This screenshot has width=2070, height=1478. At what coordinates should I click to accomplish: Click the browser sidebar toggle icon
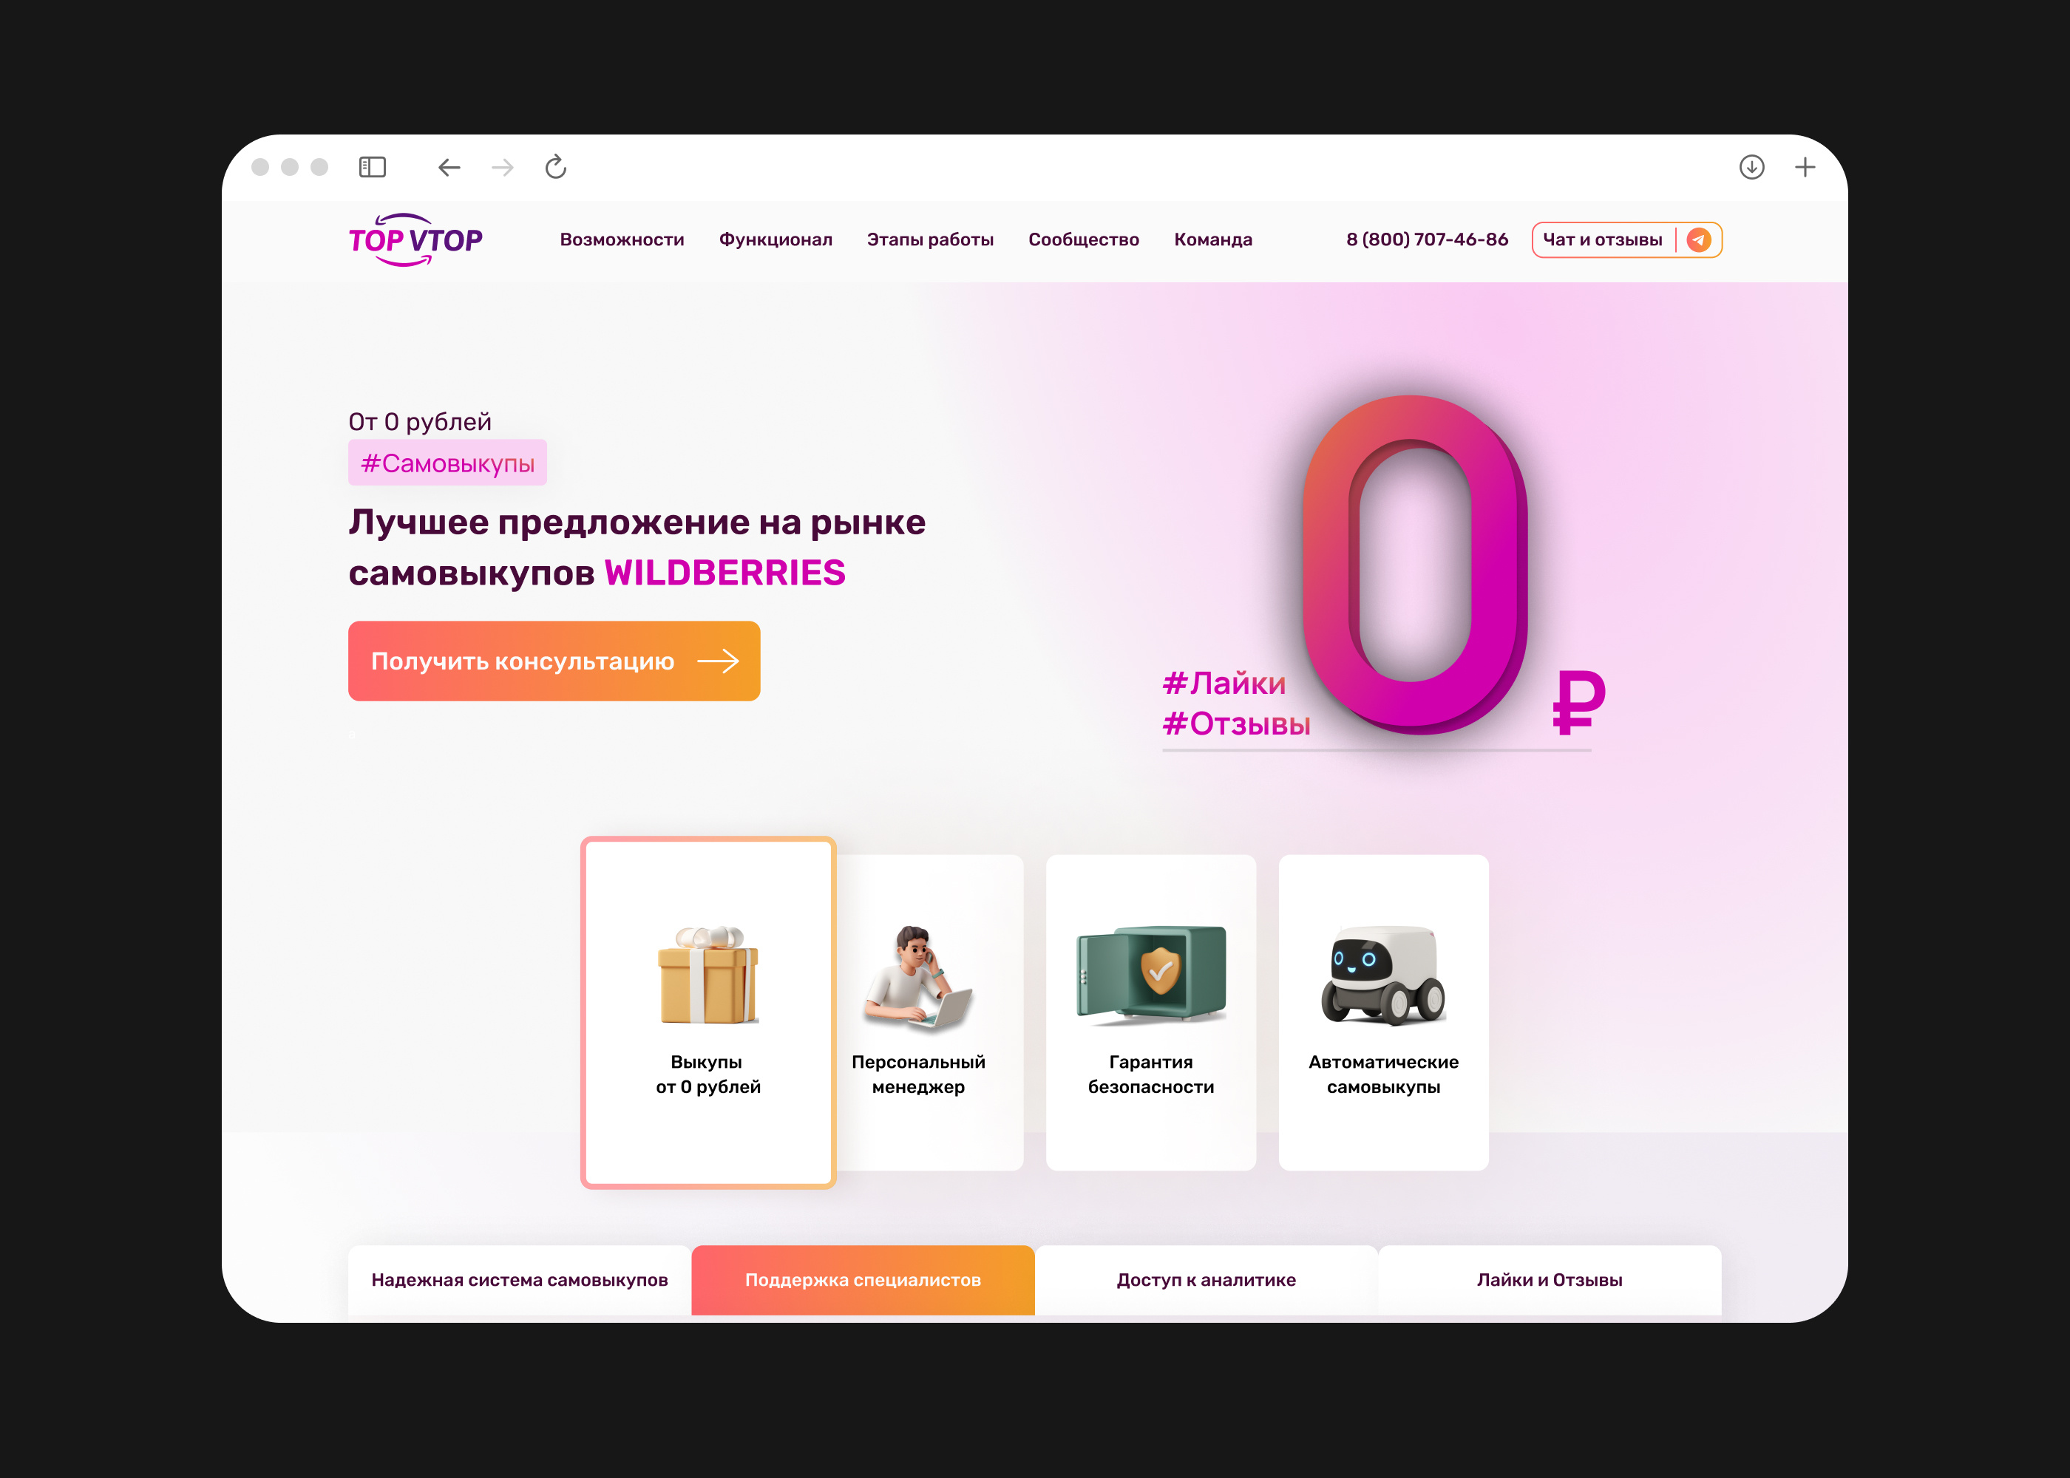click(x=373, y=168)
